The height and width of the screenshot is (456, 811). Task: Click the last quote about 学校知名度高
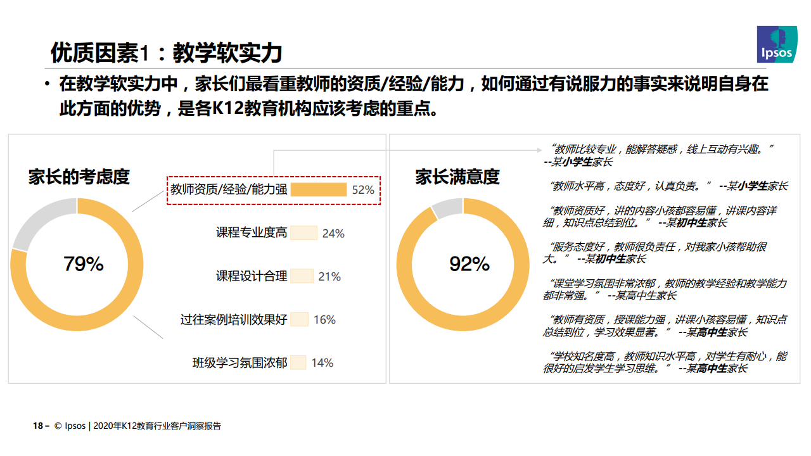tap(665, 362)
